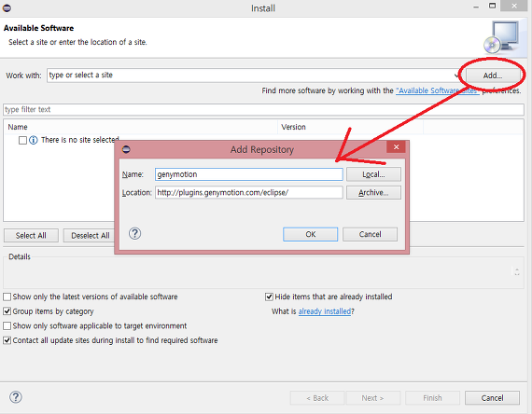532x414 pixels.
Task: Click the repository Name field containing genymotion
Action: (x=248, y=174)
